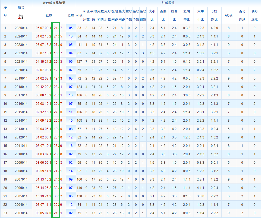This screenshot has width=262, height=218.
Task: Click the 双色球开奖结果 header group
Action: [54, 3]
